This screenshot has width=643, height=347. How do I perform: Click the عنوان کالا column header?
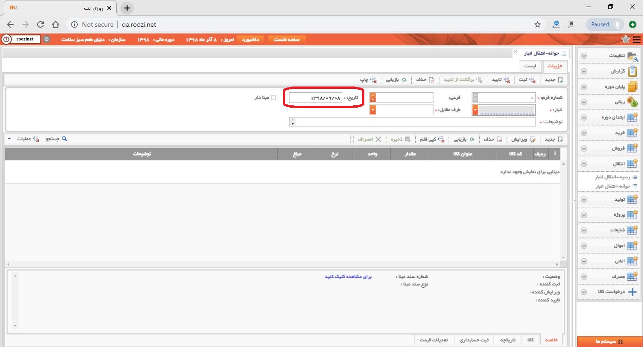pyautogui.click(x=462, y=154)
